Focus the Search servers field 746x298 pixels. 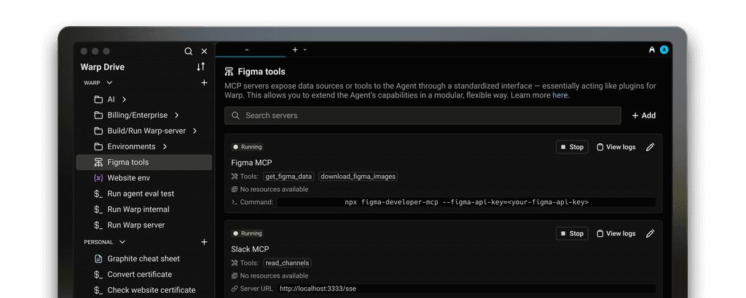click(x=423, y=116)
